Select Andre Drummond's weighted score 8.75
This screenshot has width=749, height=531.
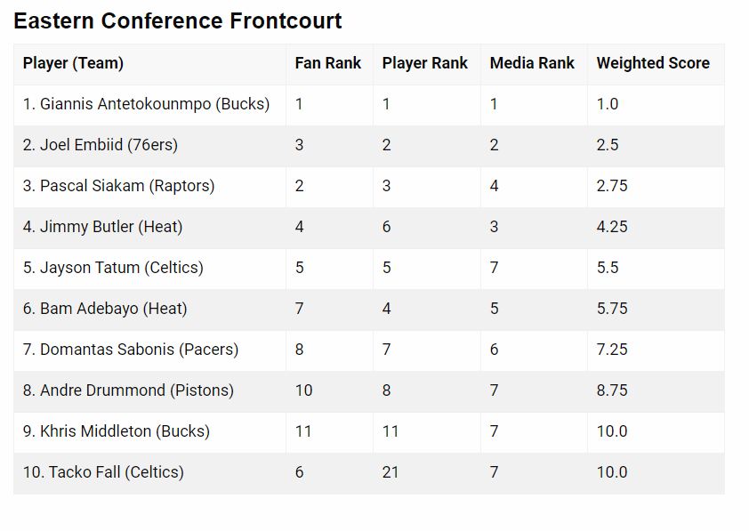(x=612, y=390)
